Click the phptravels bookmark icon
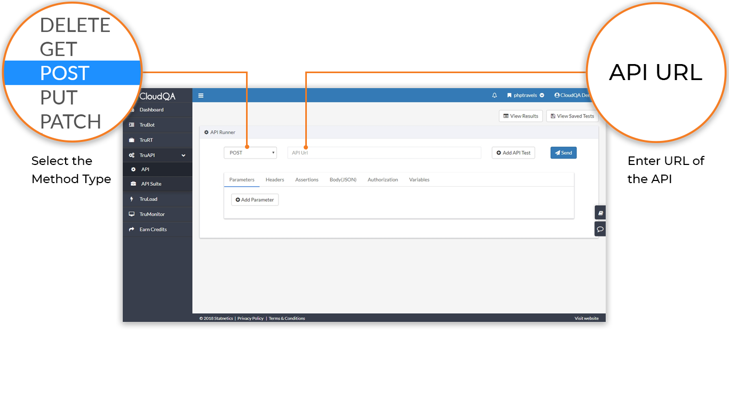Screen dimensions: 729x410 (x=509, y=95)
